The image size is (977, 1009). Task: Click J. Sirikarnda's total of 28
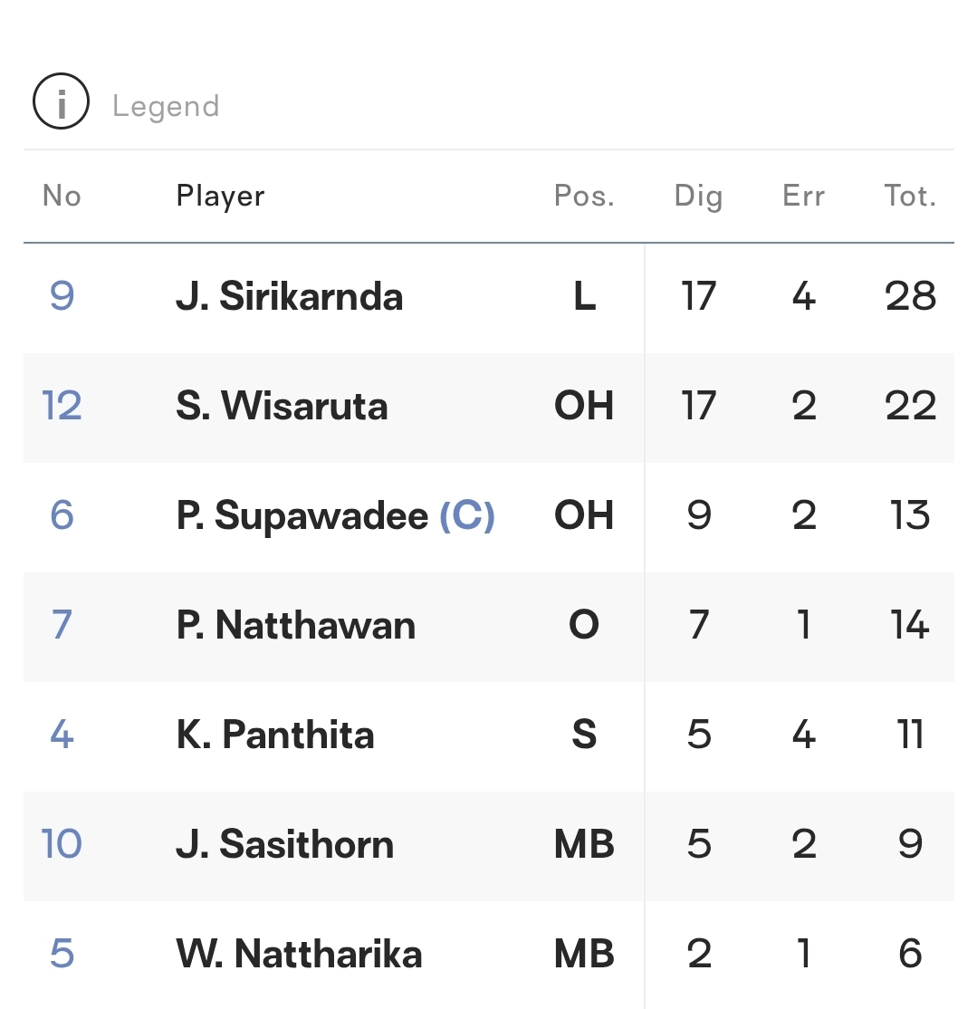[910, 296]
